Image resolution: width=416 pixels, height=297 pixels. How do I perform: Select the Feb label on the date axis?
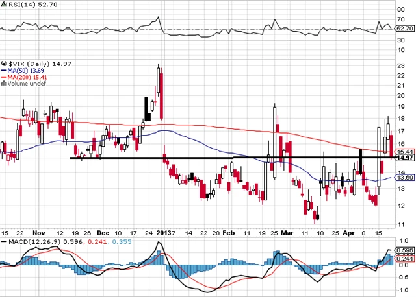coord(227,232)
